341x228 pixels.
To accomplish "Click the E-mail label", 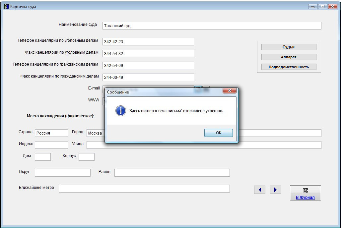I will [94, 88].
